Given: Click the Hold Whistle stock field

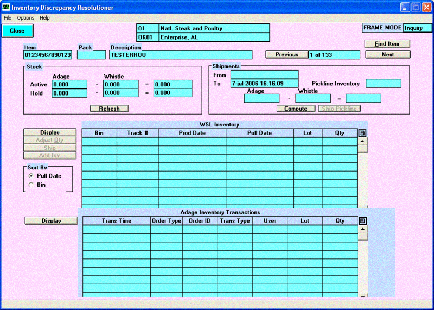Looking at the screenshot, I should coord(121,93).
